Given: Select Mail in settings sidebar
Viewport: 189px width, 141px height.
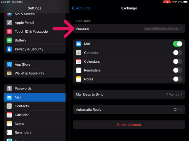Looking at the screenshot, I should coord(34,97).
